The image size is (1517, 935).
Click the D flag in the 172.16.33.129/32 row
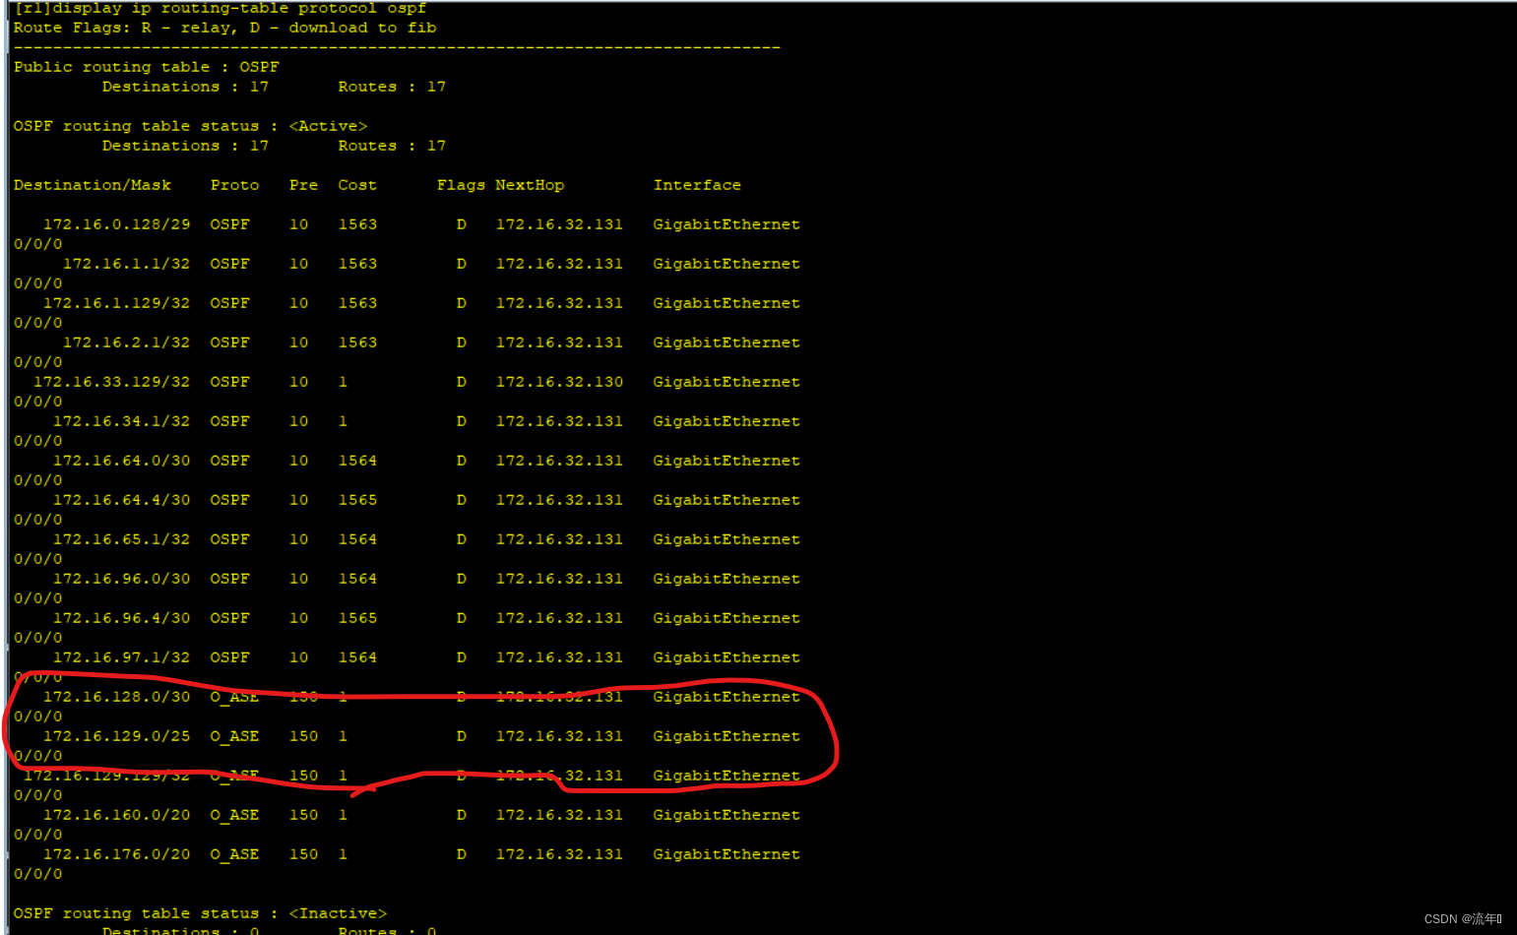pos(461,382)
